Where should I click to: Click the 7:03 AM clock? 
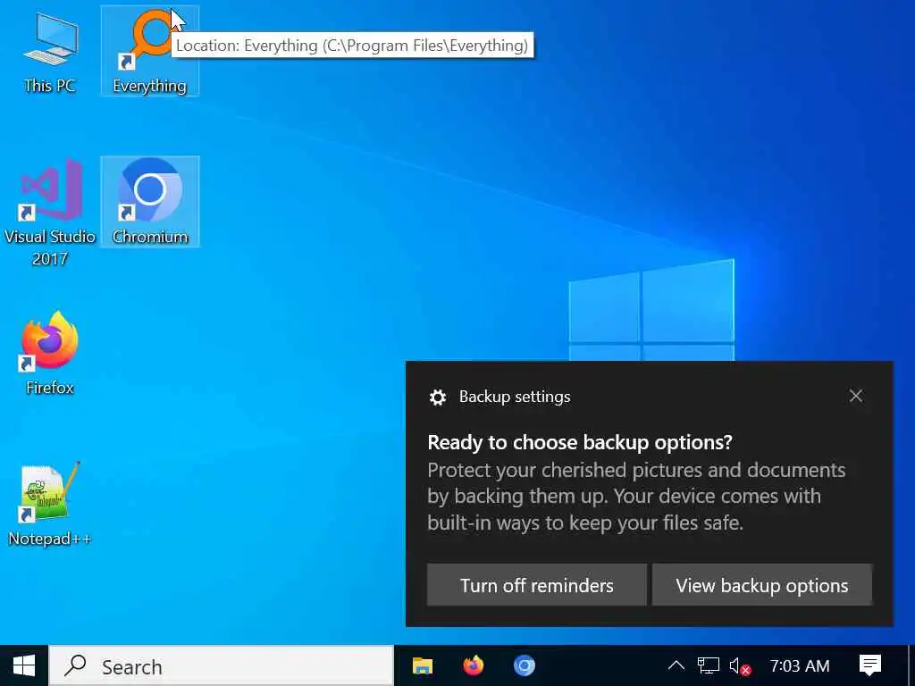(800, 665)
